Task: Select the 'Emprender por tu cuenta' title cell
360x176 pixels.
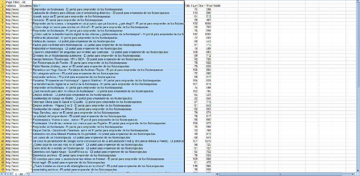Action: (108, 24)
